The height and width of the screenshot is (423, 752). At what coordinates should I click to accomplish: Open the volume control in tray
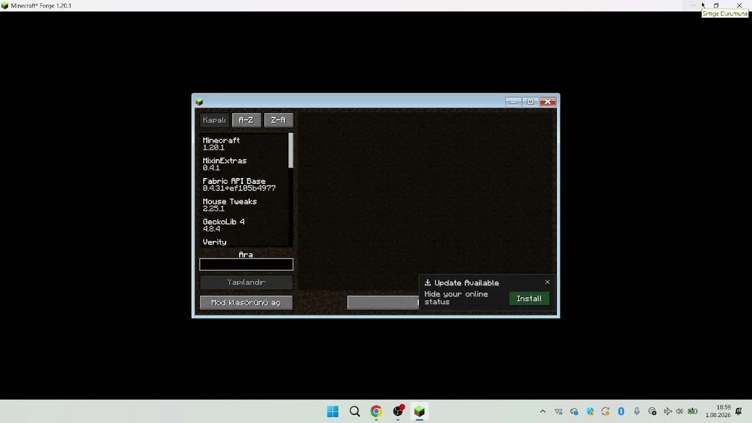[680, 412]
